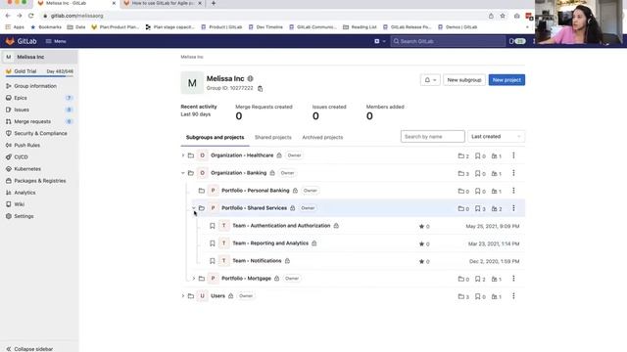Open the Reading List bookmark folder
This screenshot has width=627, height=352.
(x=360, y=27)
